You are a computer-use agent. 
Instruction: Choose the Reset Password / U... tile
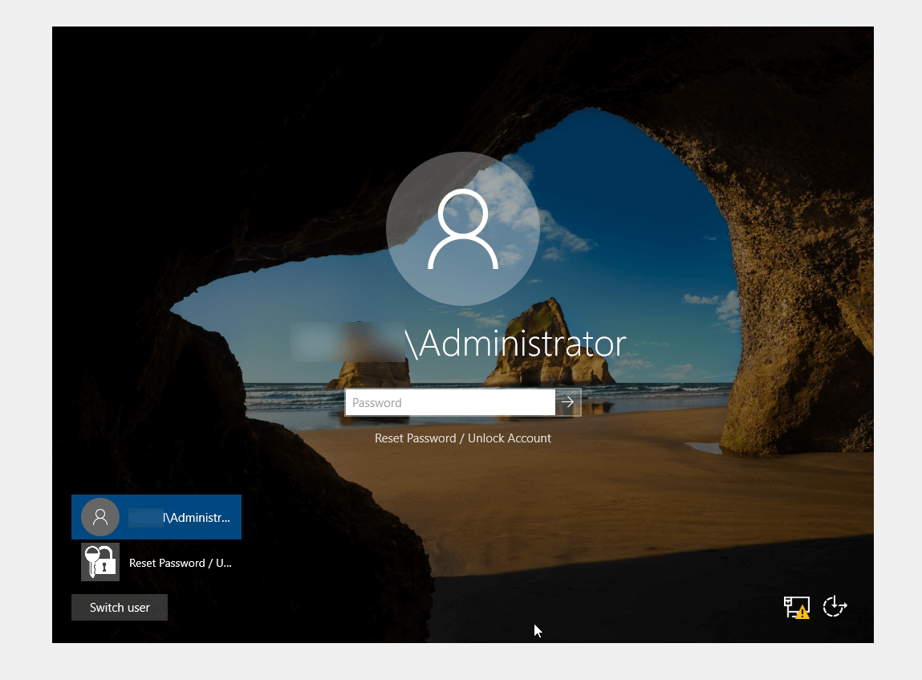pyautogui.click(x=156, y=562)
